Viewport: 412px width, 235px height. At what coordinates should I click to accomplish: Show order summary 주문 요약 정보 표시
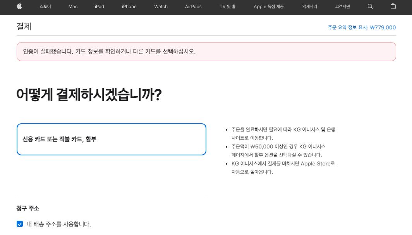point(362,27)
